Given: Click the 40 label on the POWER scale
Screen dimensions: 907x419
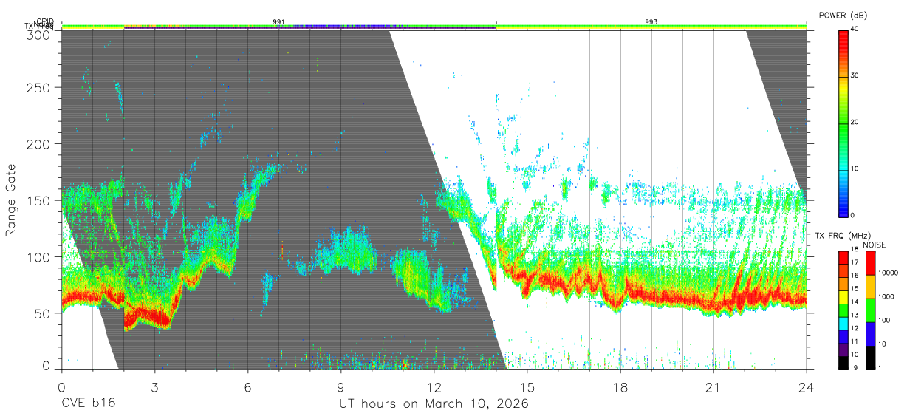Looking at the screenshot, I should (x=855, y=29).
